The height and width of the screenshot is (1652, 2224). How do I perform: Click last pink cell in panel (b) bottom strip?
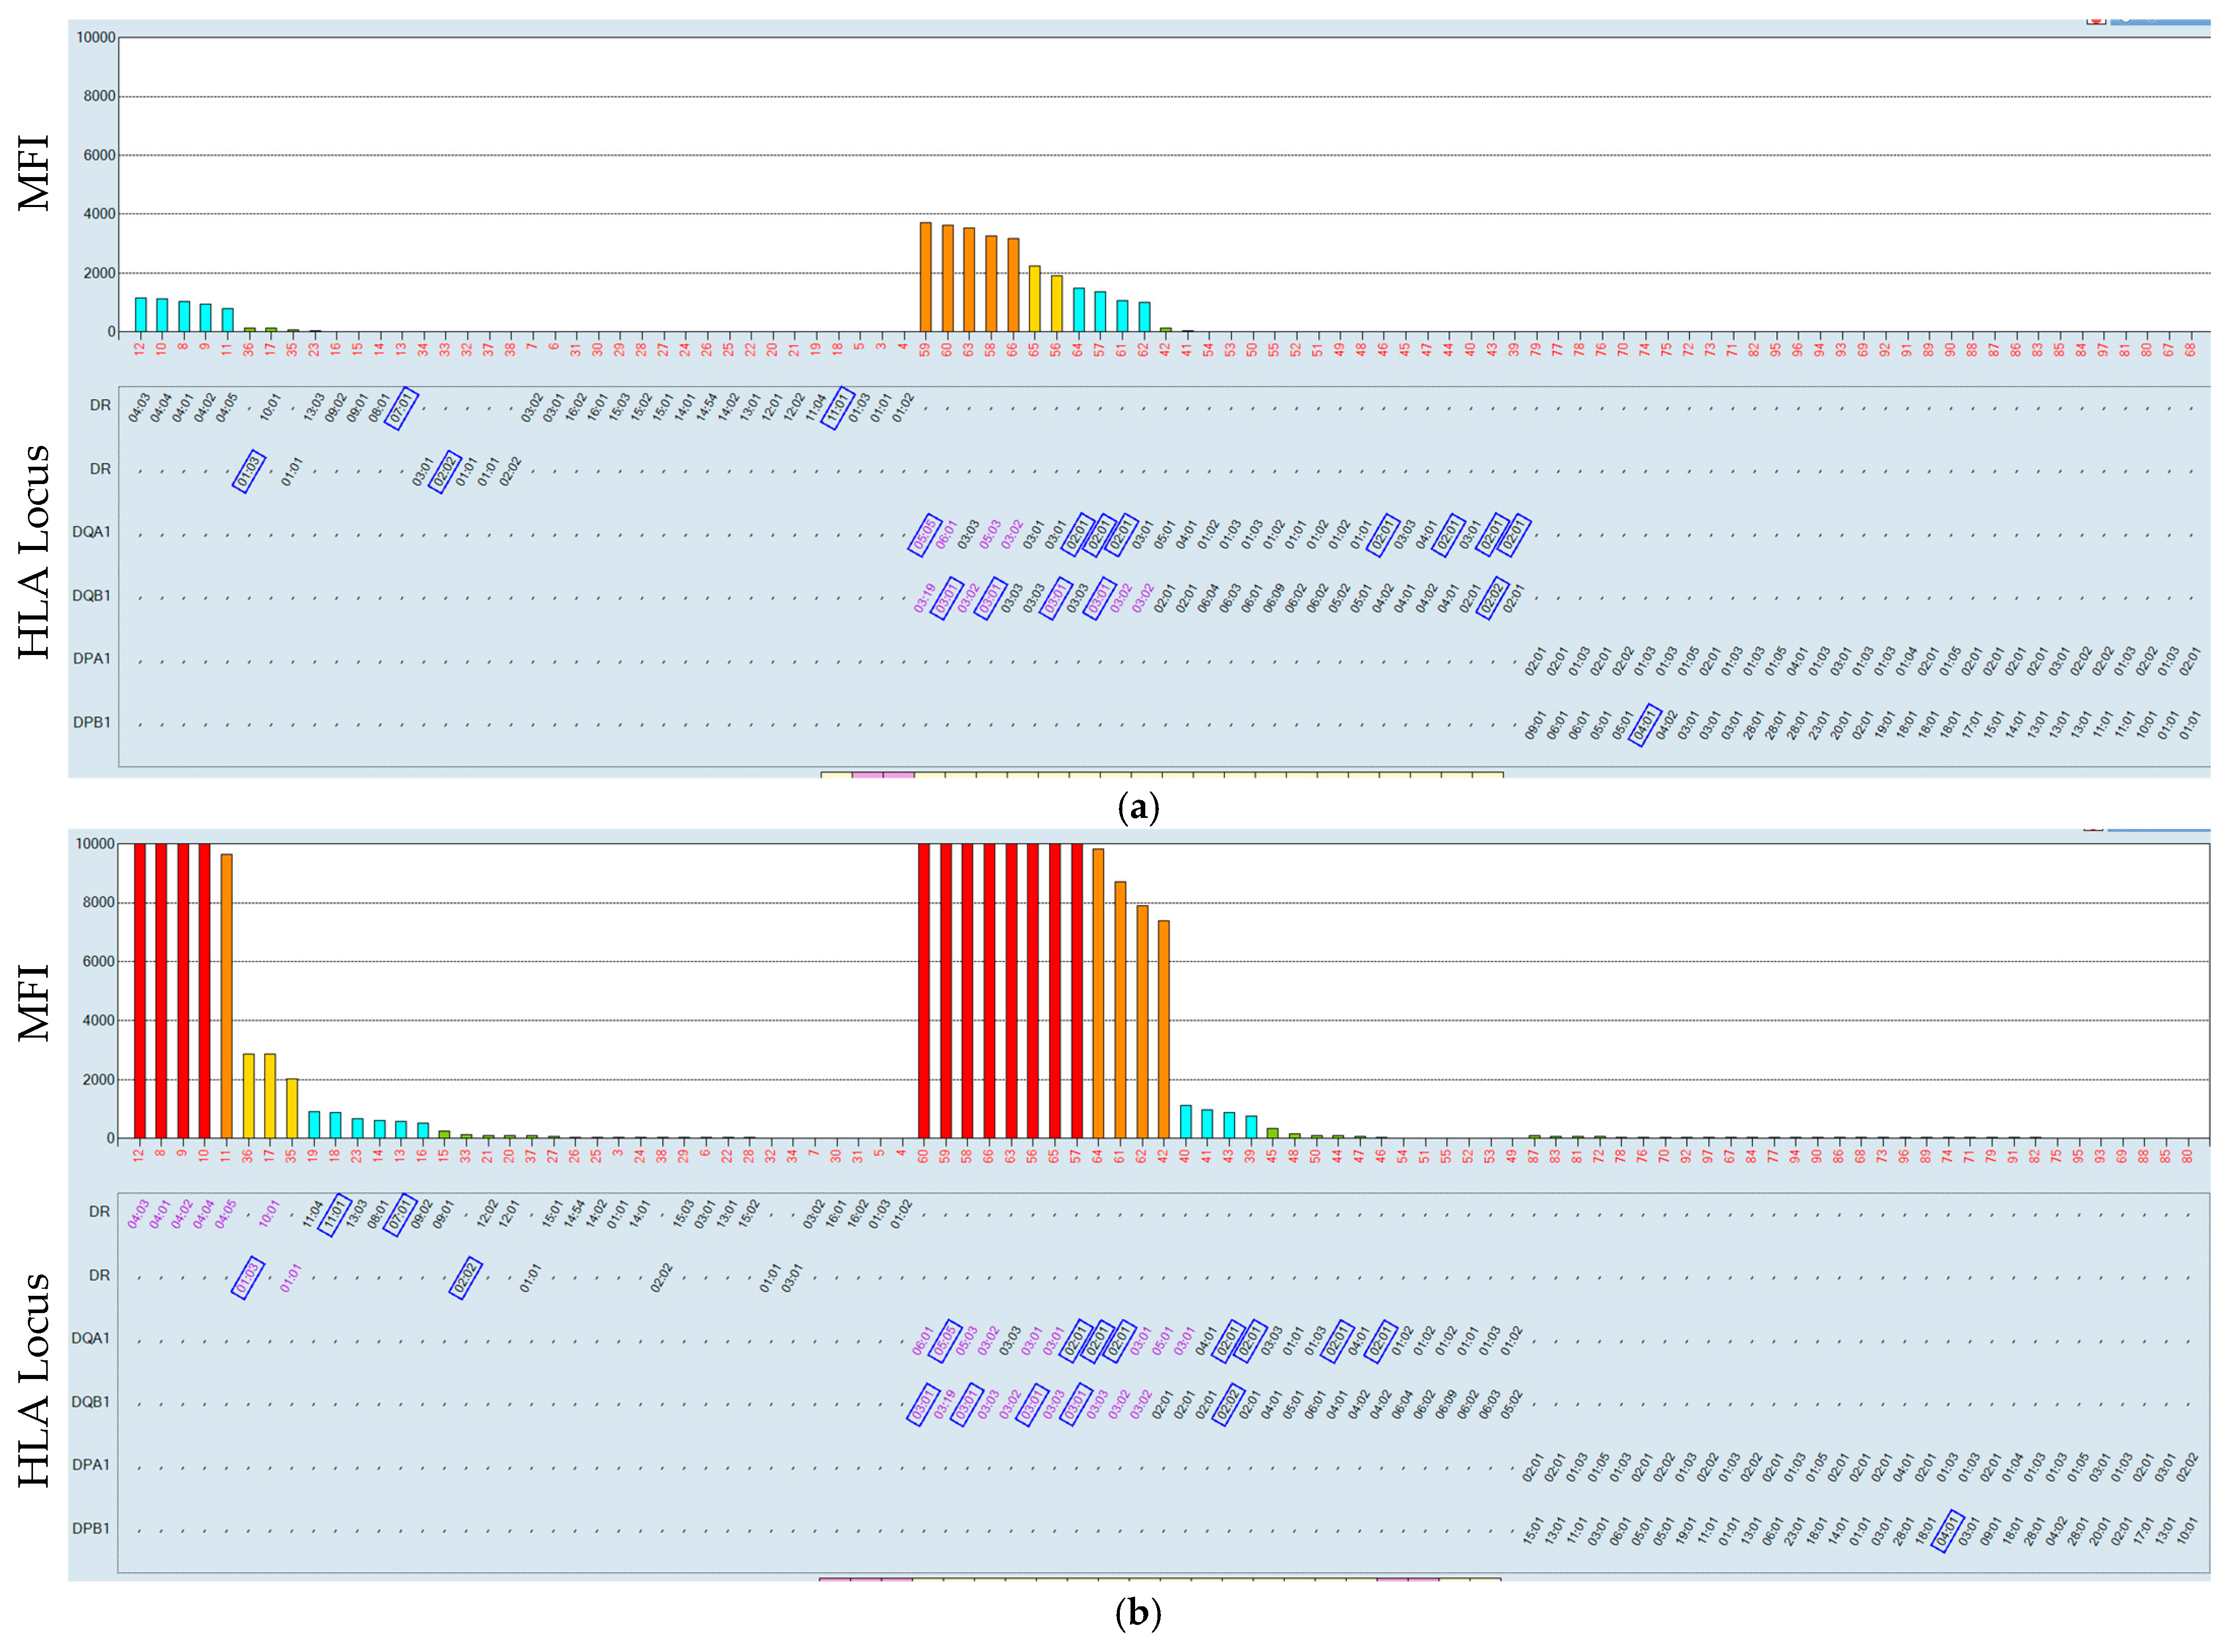tap(1422, 1579)
